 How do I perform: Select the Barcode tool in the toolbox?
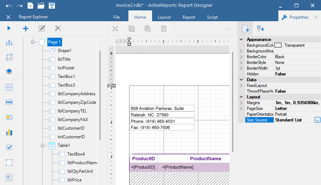click(x=9, y=102)
